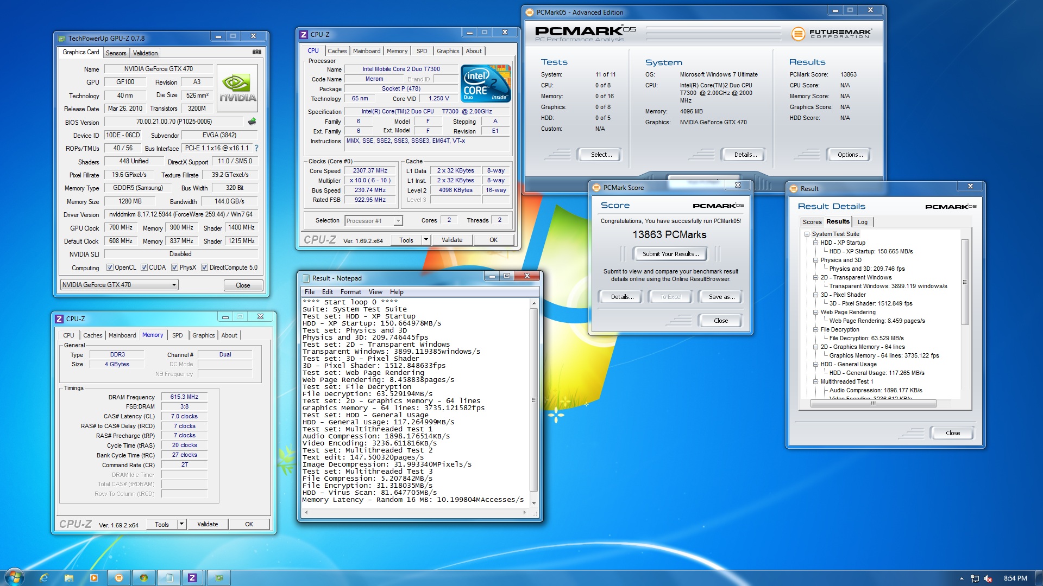Toggle the PhysX checkbox in GPU-Z
The image size is (1043, 586).
(174, 267)
